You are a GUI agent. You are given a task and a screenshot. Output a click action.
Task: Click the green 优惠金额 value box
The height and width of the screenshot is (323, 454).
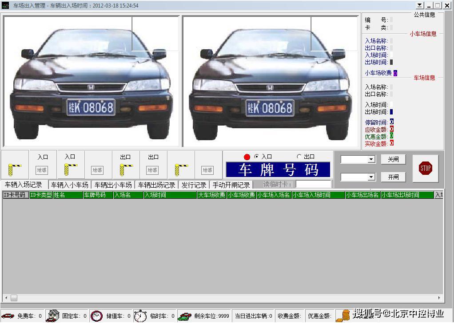pyautogui.click(x=391, y=136)
